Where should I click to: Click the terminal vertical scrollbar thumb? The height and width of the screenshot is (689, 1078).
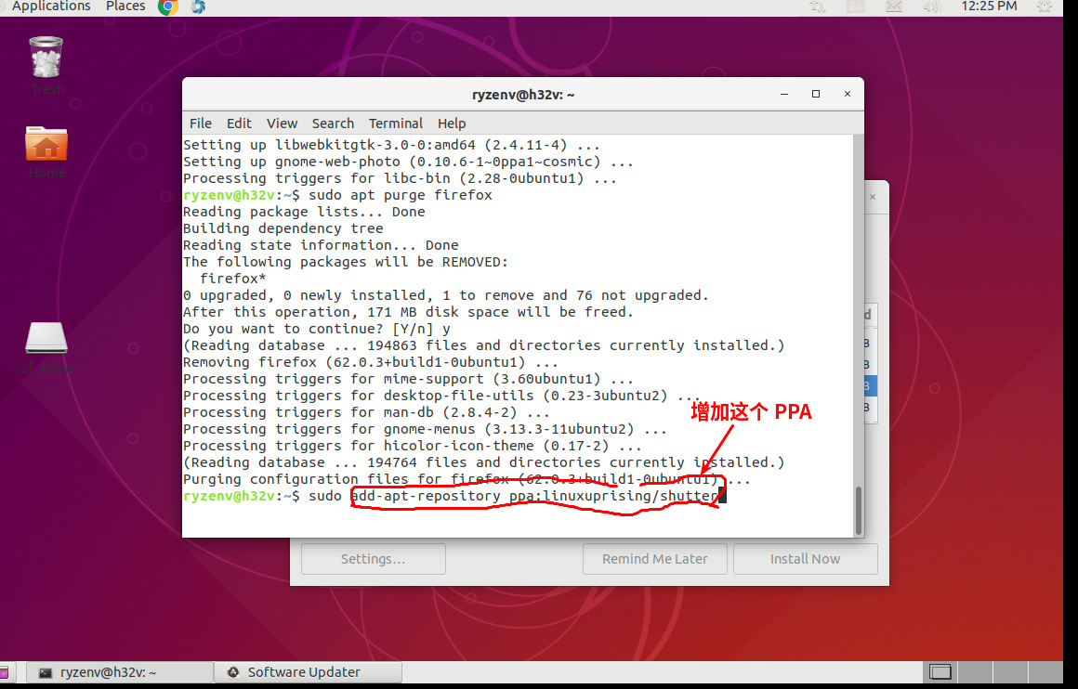click(x=858, y=511)
